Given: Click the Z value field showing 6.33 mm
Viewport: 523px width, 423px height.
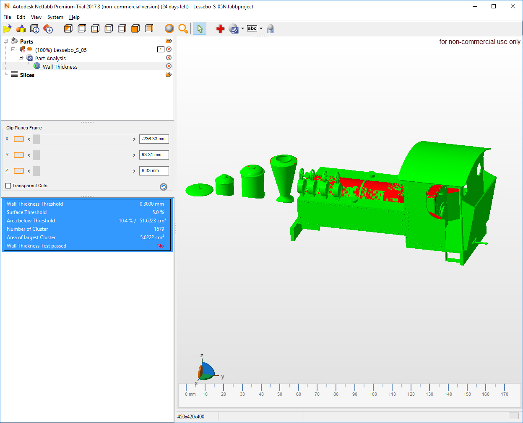Looking at the screenshot, I should [x=154, y=171].
